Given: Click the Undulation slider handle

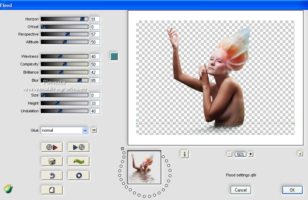Looking at the screenshot, I should [60, 111].
